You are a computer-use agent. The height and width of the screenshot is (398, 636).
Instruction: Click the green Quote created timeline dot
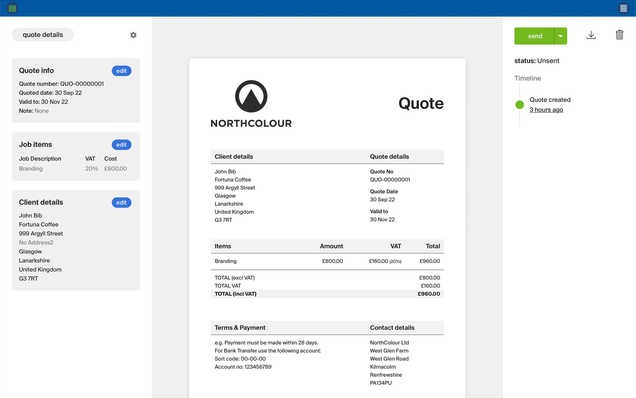coord(519,105)
